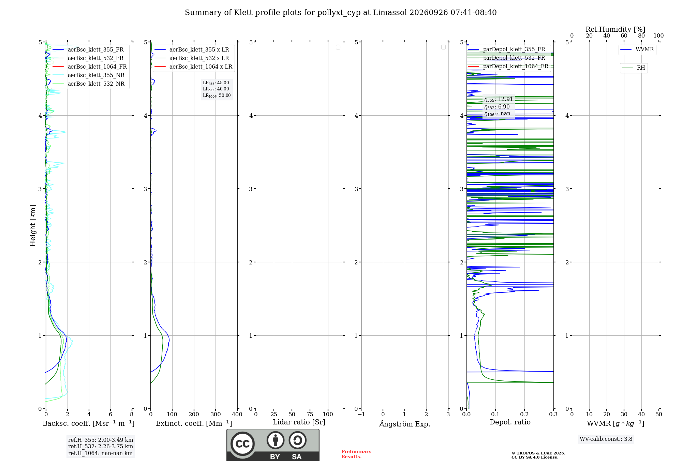Click the 0.3 tick label on depol axis
Screen dimensions: 682x464
553,415
